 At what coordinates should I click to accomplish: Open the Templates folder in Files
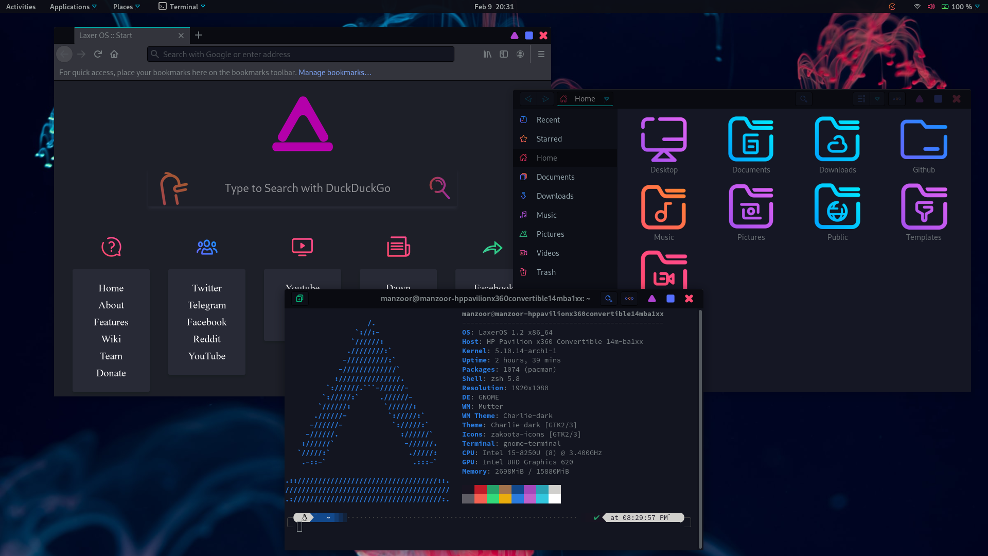[924, 213]
